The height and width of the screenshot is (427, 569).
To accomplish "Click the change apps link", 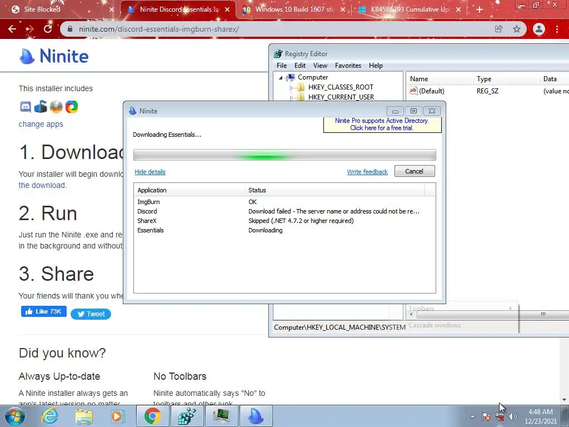I will pos(41,124).
